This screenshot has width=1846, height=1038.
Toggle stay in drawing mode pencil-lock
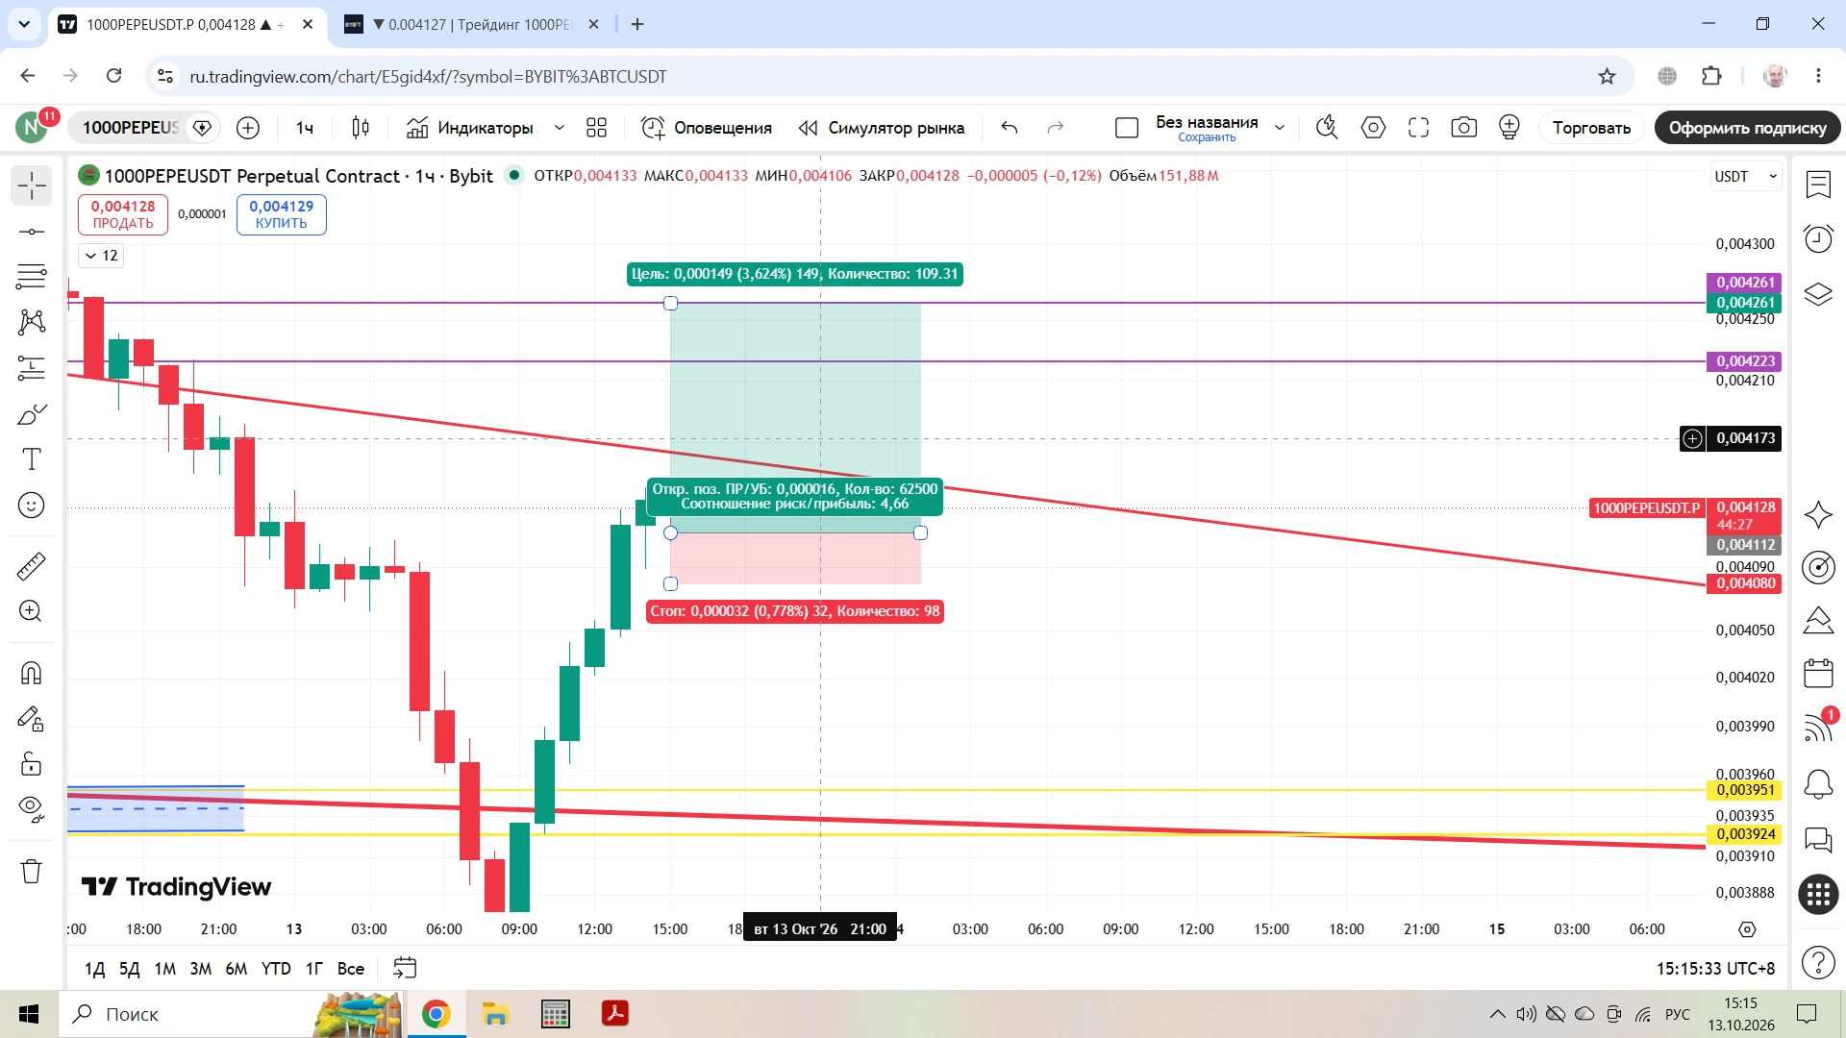pos(31,719)
